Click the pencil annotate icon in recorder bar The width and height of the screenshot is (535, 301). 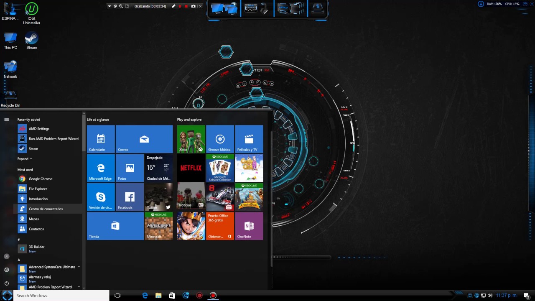tap(174, 6)
